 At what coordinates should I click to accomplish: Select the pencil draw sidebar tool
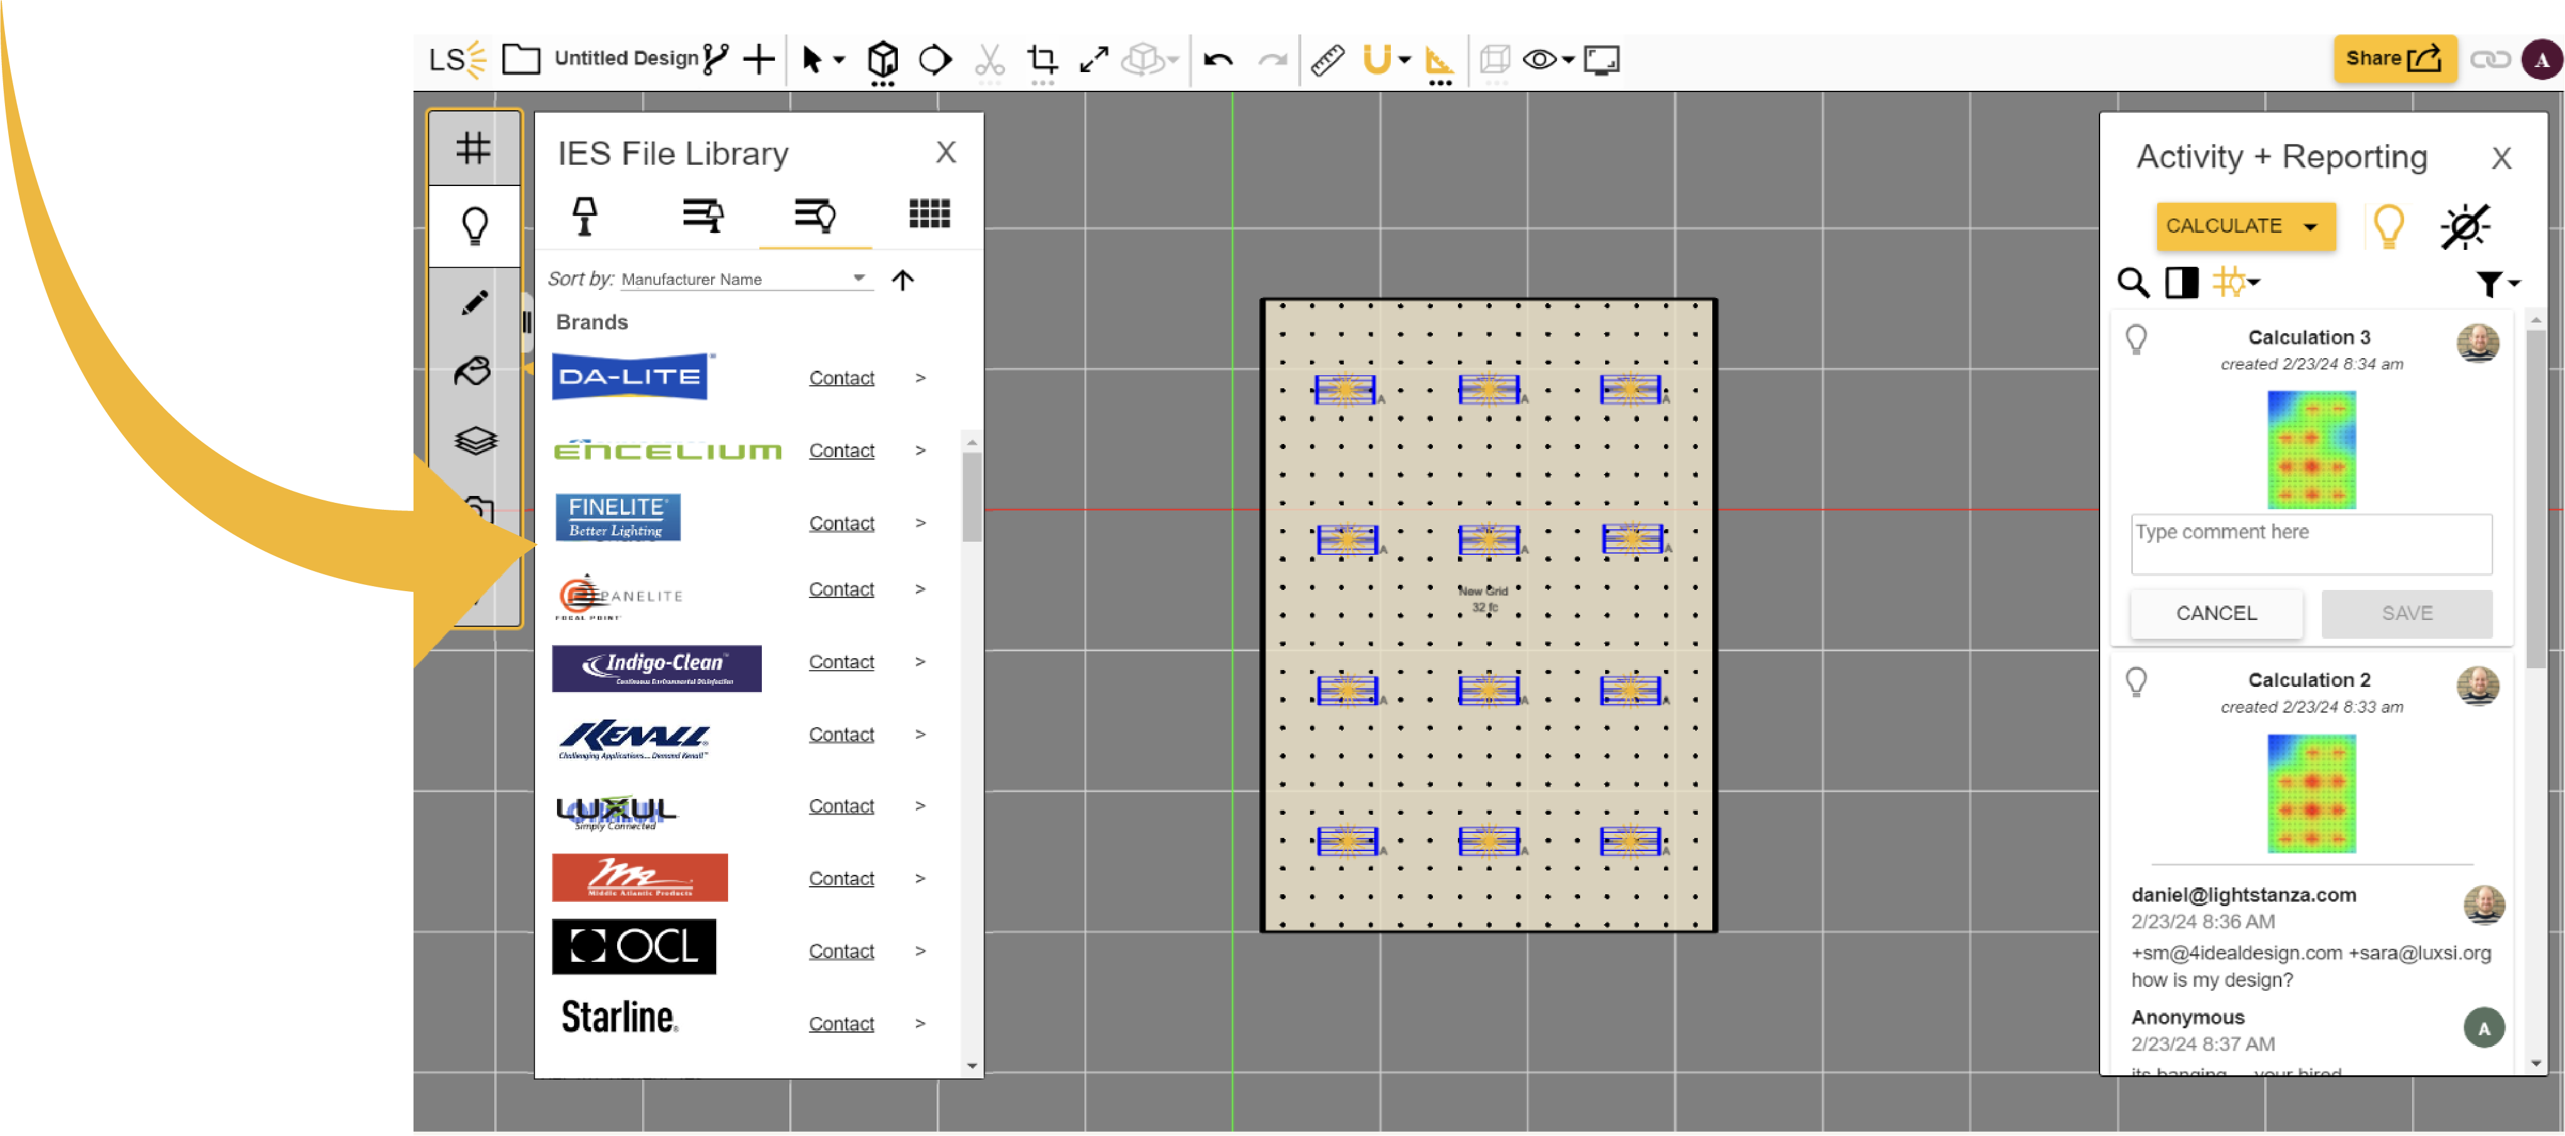coord(475,302)
